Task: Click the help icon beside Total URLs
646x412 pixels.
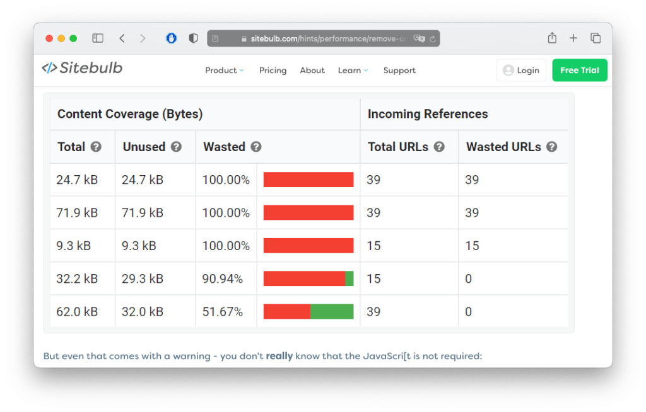Action: point(439,147)
